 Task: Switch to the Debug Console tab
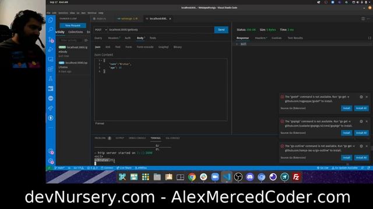point(138,138)
